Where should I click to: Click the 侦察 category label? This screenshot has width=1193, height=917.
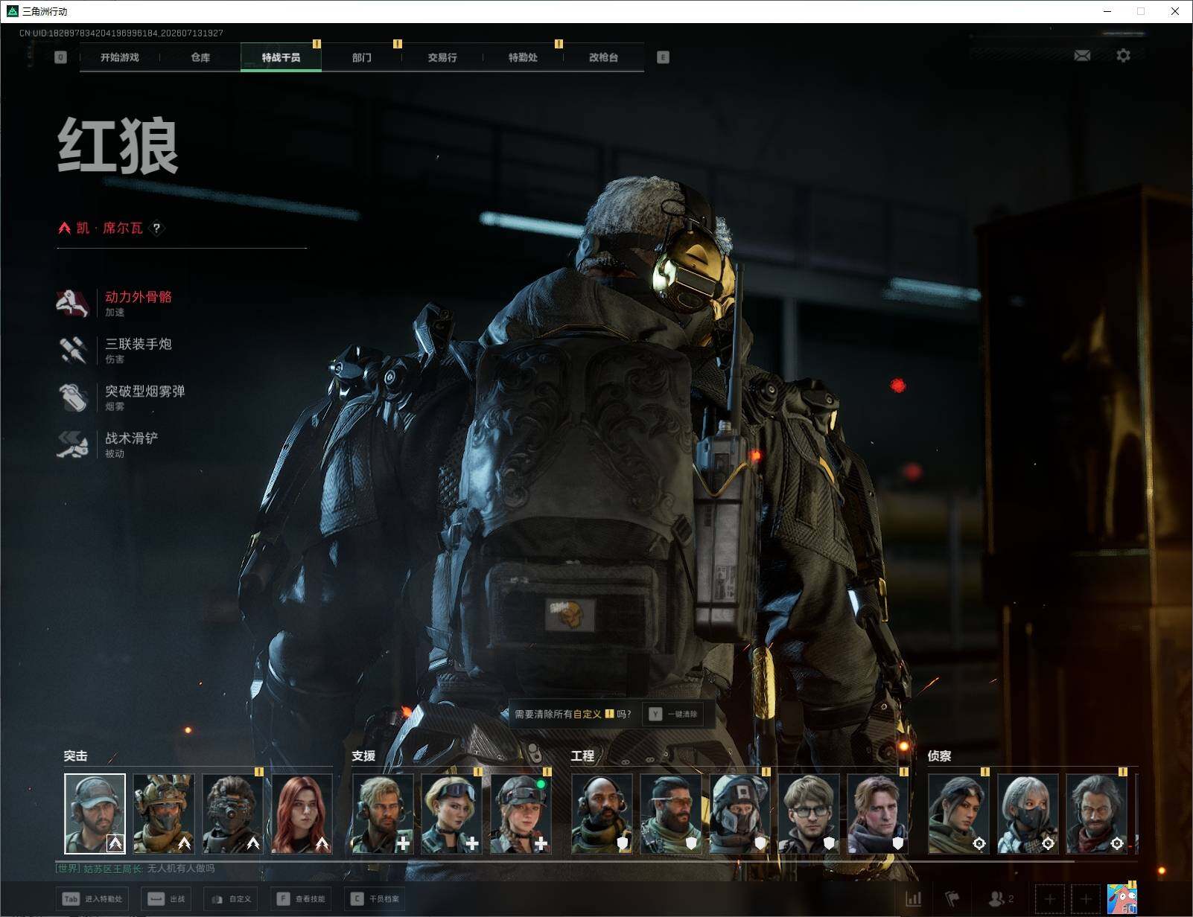pos(939,756)
